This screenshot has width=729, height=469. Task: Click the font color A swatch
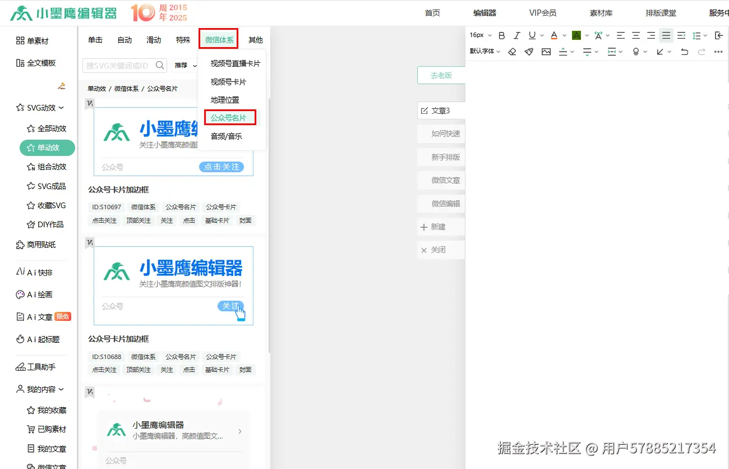click(x=554, y=35)
